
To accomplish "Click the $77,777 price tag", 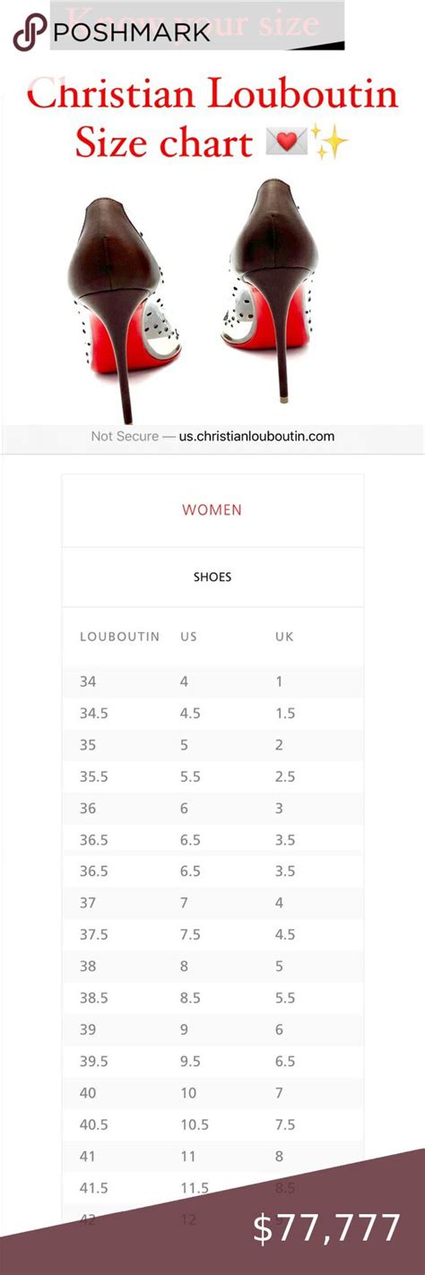I will tap(326, 1228).
